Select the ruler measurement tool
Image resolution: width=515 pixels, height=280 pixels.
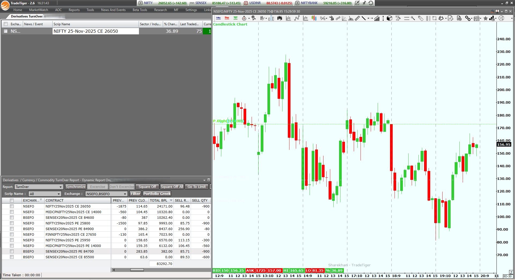357,18
